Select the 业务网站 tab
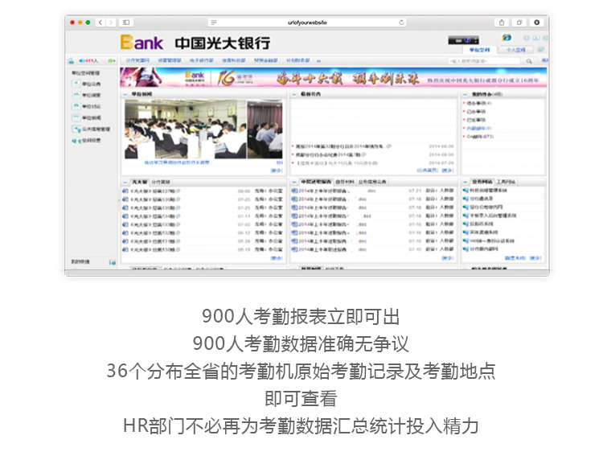Screen dimensions: 603x456 click(482, 182)
